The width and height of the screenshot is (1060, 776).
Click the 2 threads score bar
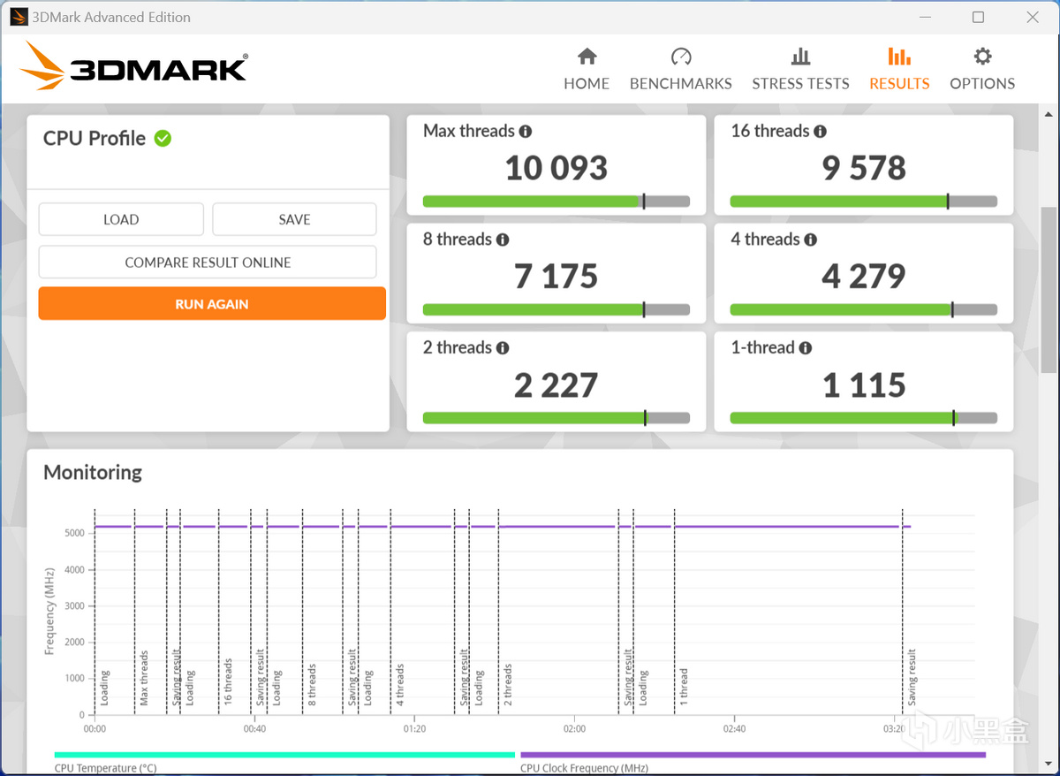pos(556,418)
